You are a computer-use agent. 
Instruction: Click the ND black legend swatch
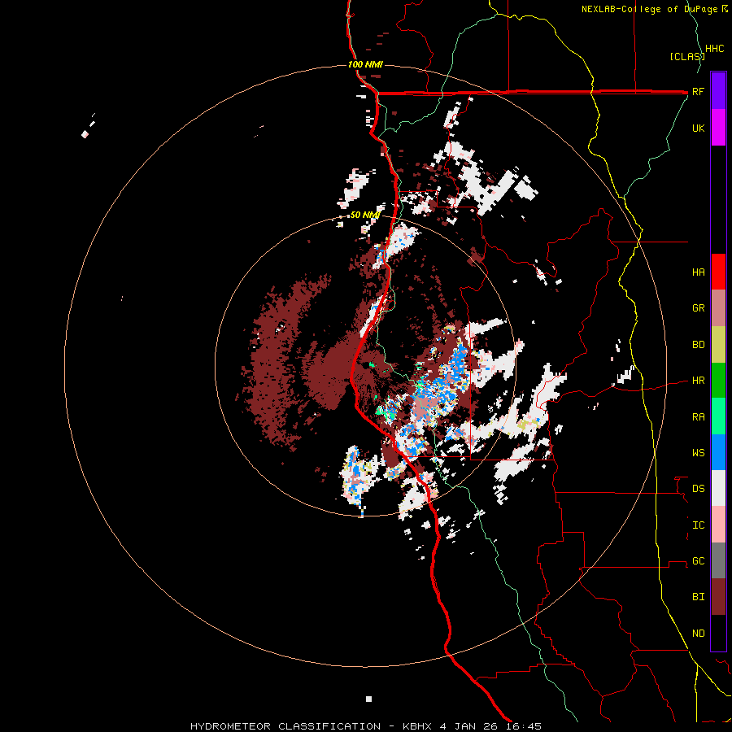pyautogui.click(x=718, y=633)
